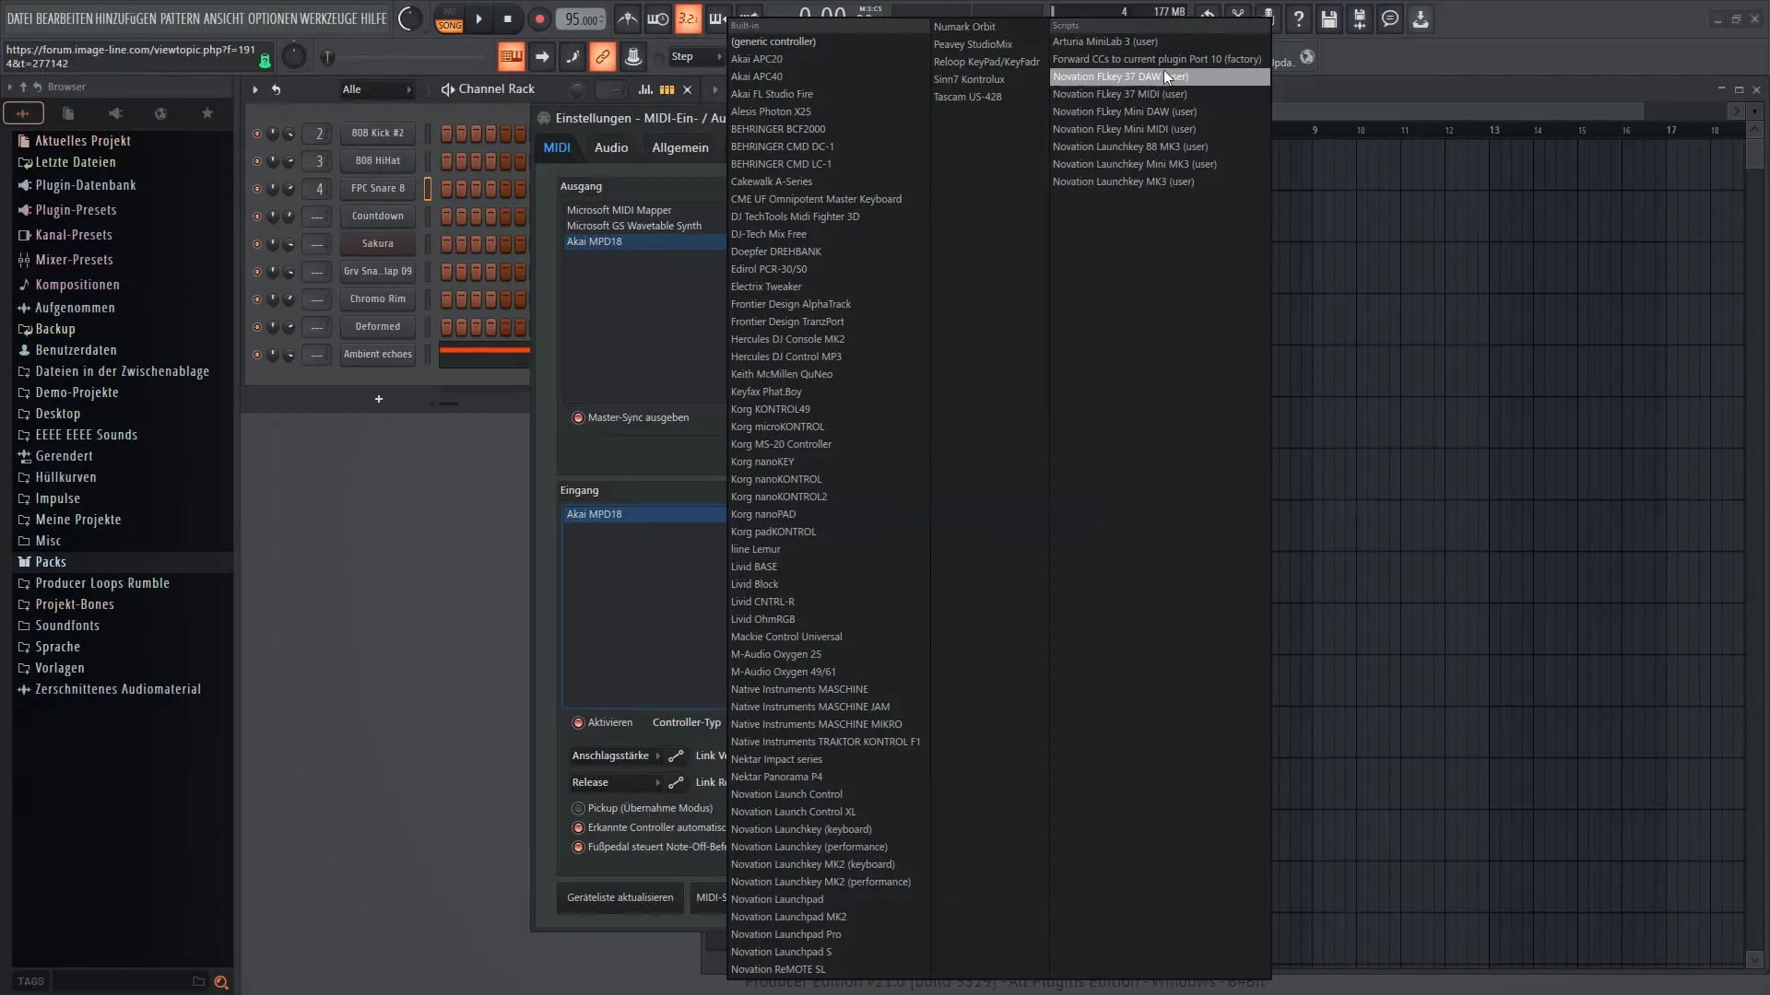The image size is (1770, 995).
Task: Enable Master-Sync ausgeben radio button
Action: (577, 416)
